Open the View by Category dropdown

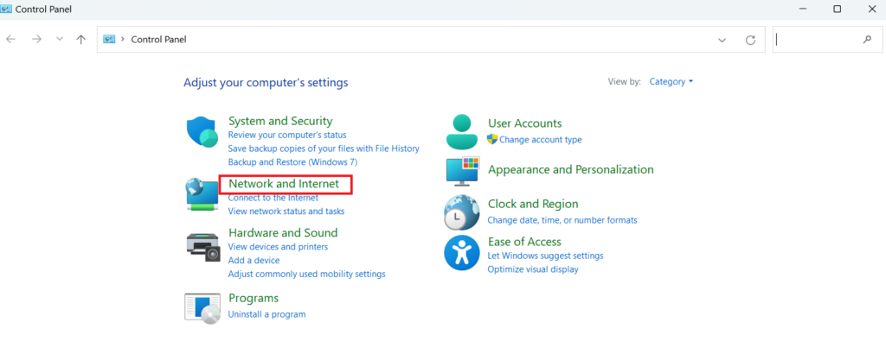point(671,82)
